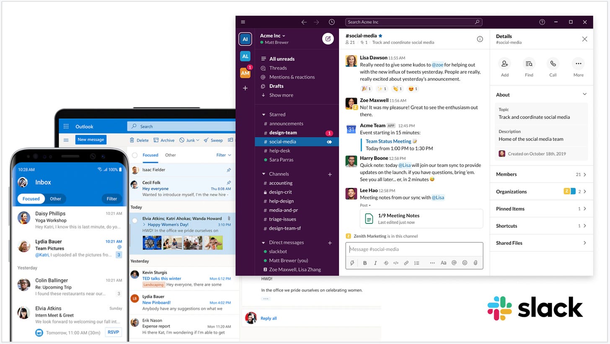Toggle pin on Isaac Fielder email
The image size is (610, 344).
pos(229,170)
